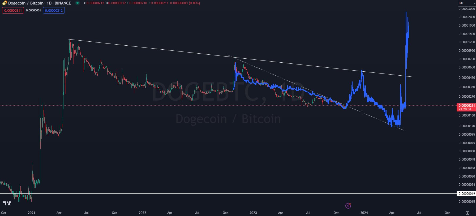
Task: Click the green market status dot
Action: point(77,3)
